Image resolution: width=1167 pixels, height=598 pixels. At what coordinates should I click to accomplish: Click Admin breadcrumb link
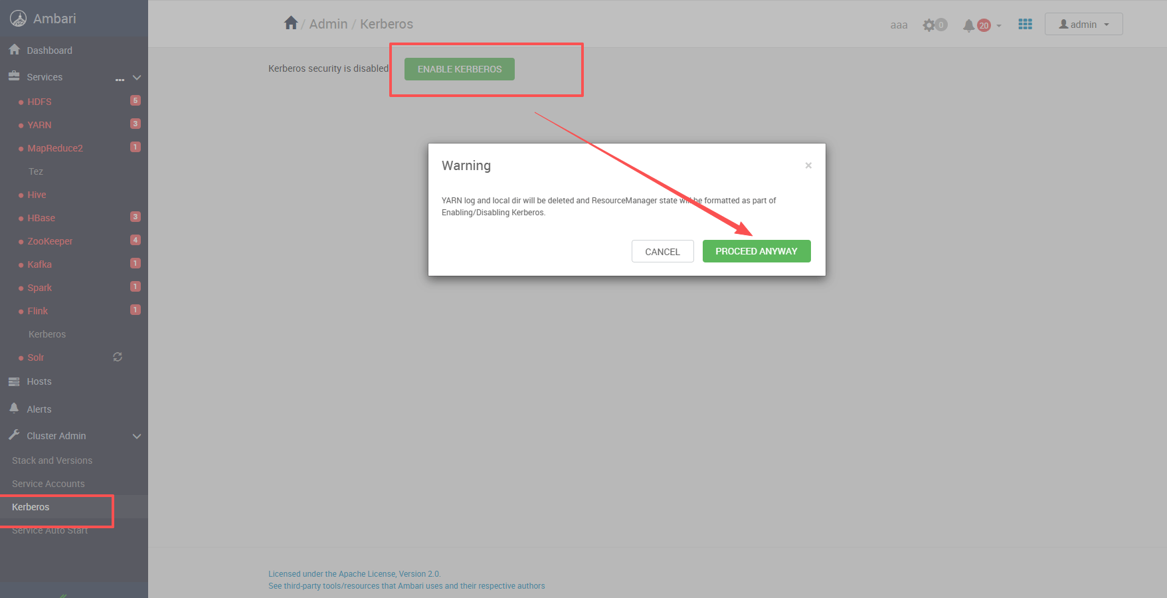(x=328, y=24)
